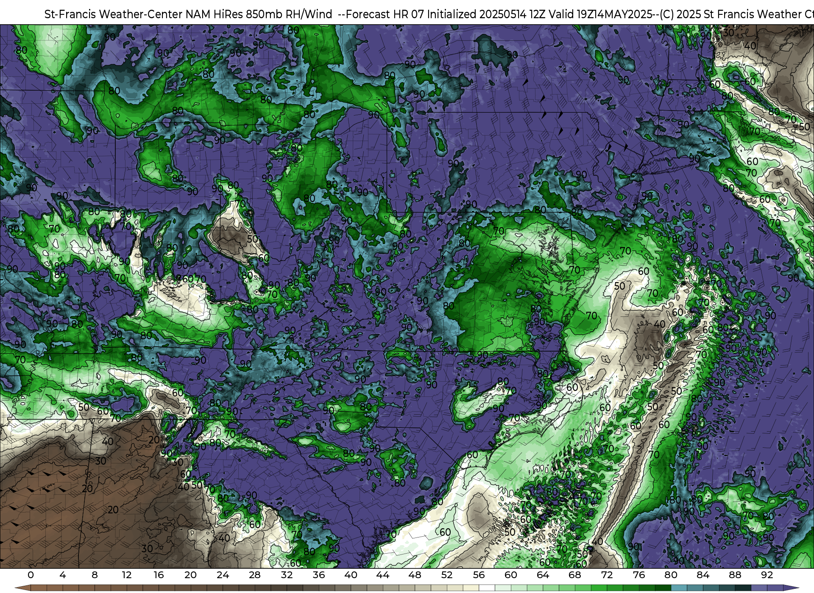Click 'St-Francis Weather-Center' at title start
814x593 pixels.
pyautogui.click(x=114, y=14)
